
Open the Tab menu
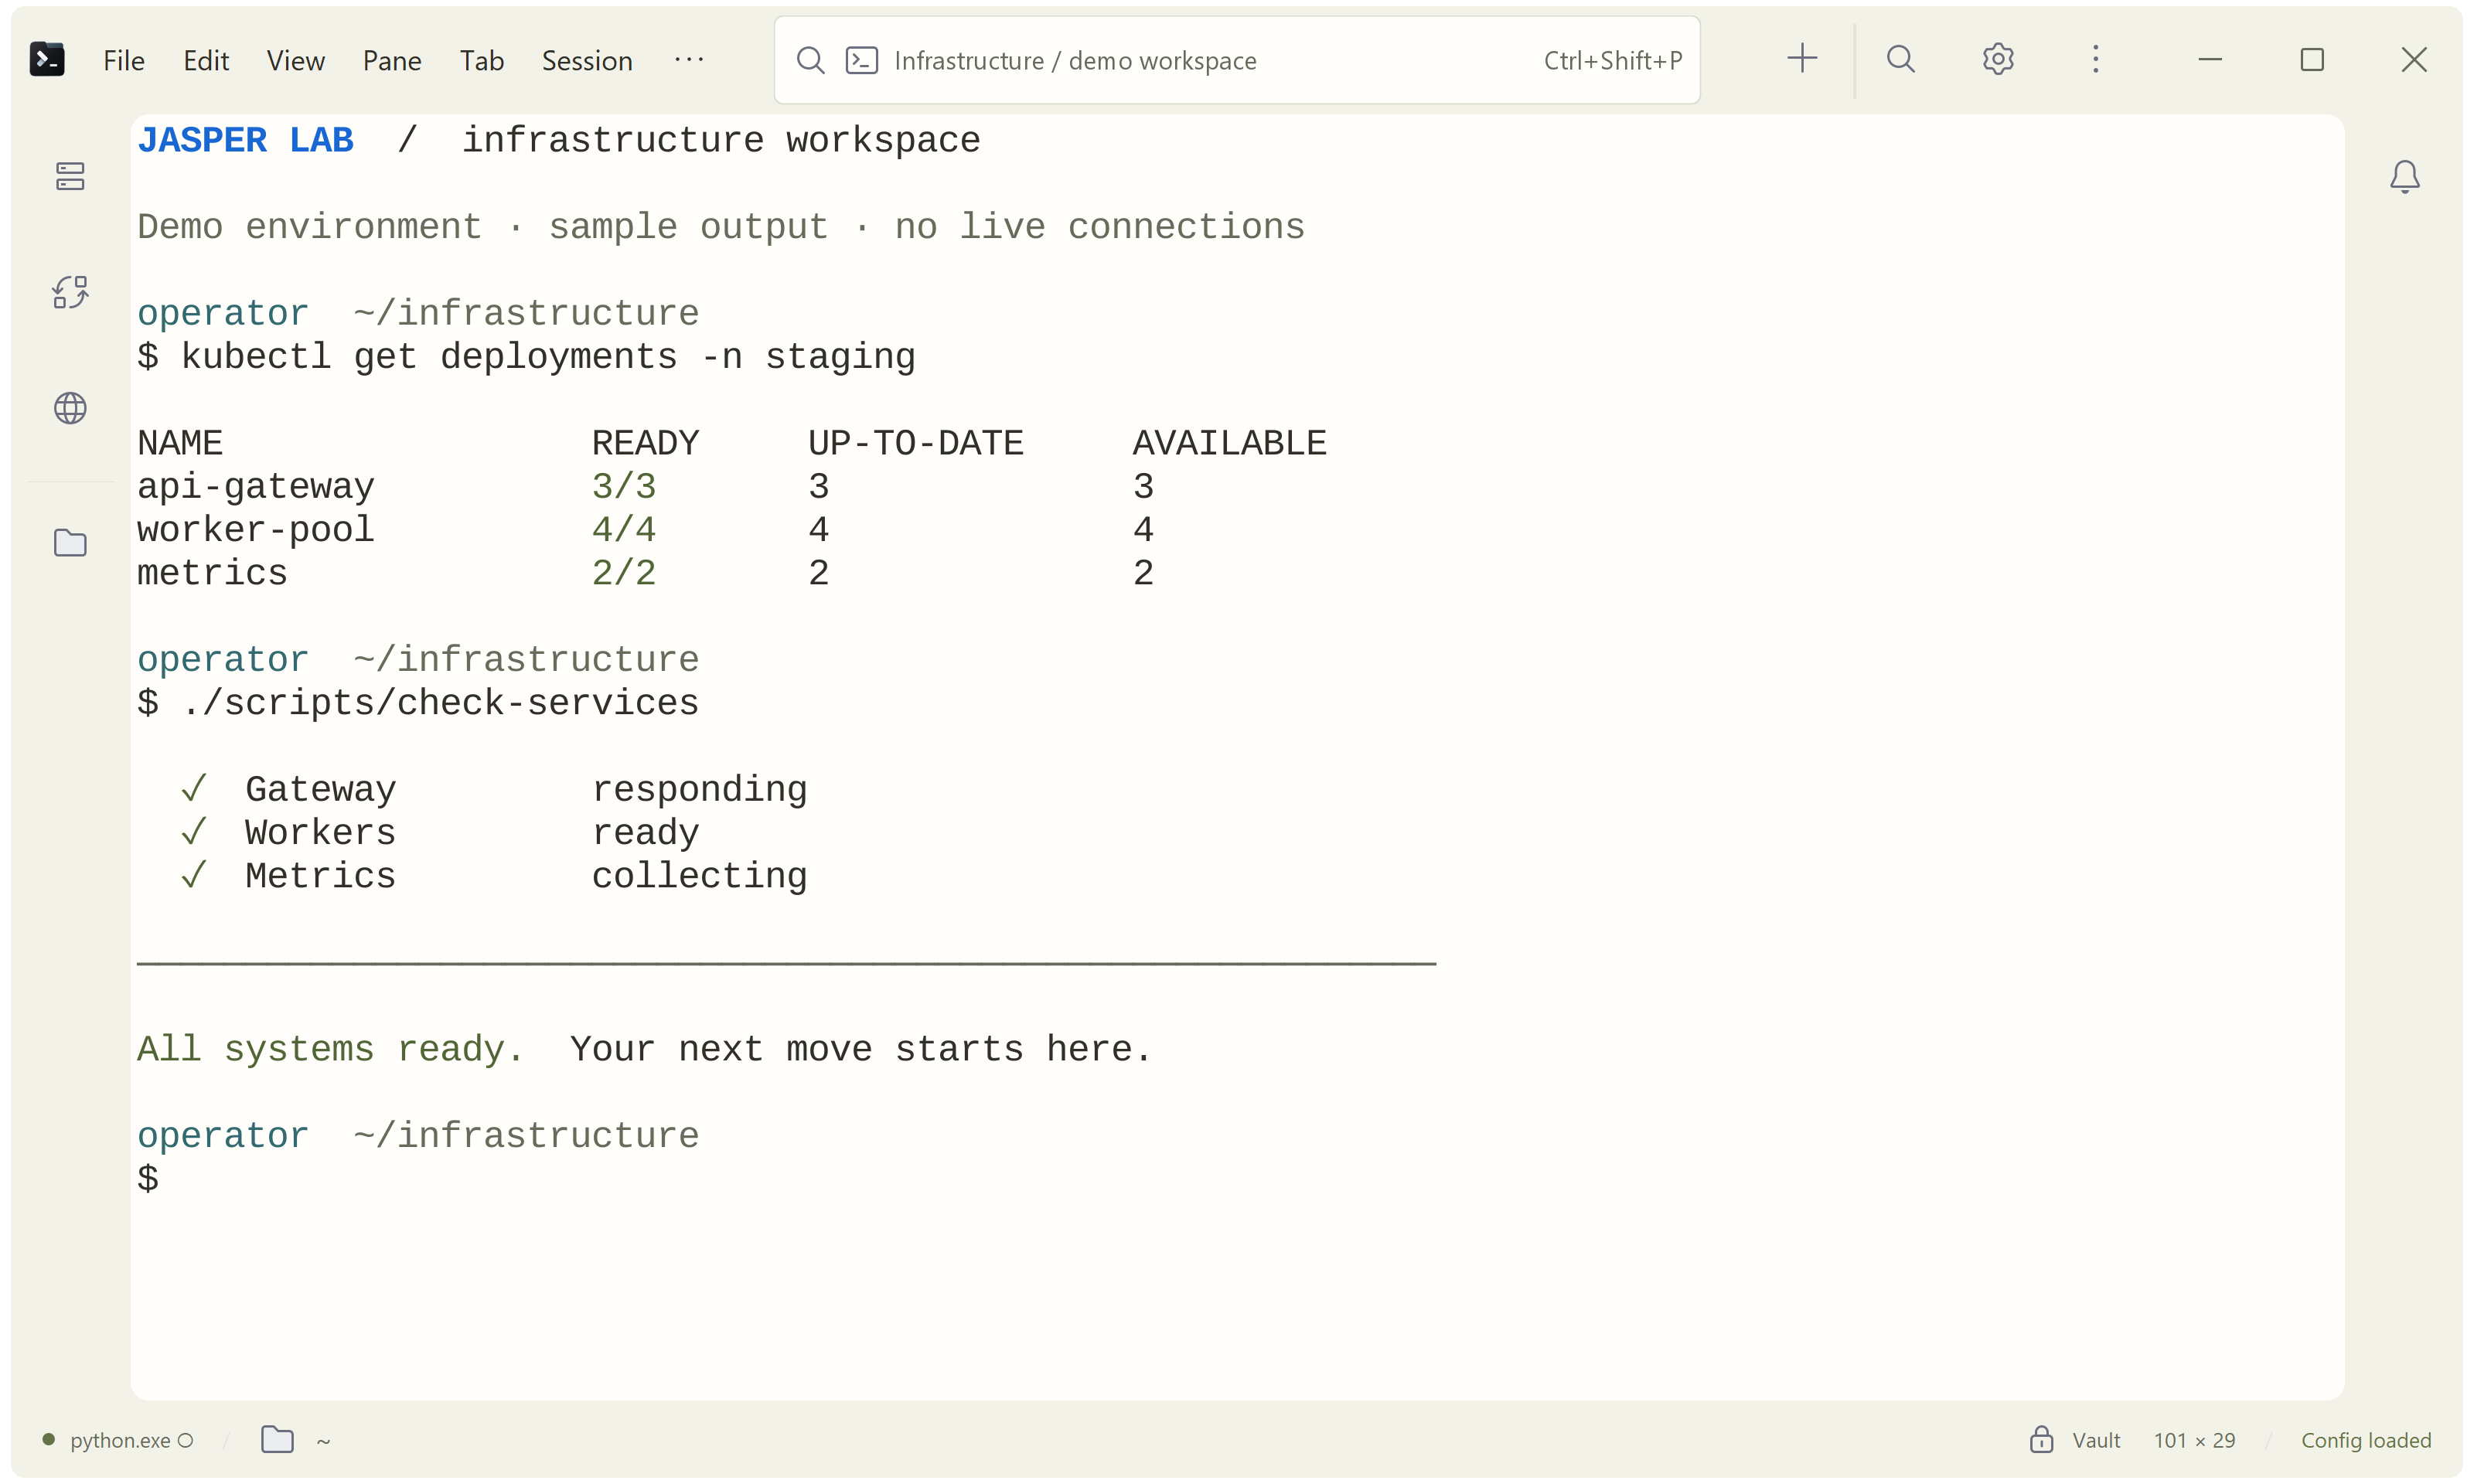481,60
